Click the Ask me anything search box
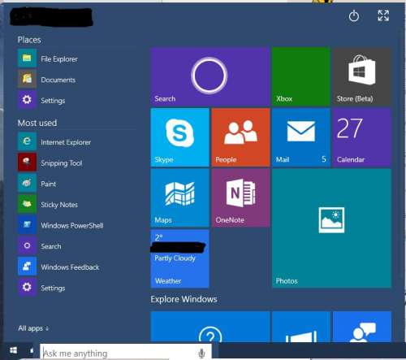 (x=126, y=352)
